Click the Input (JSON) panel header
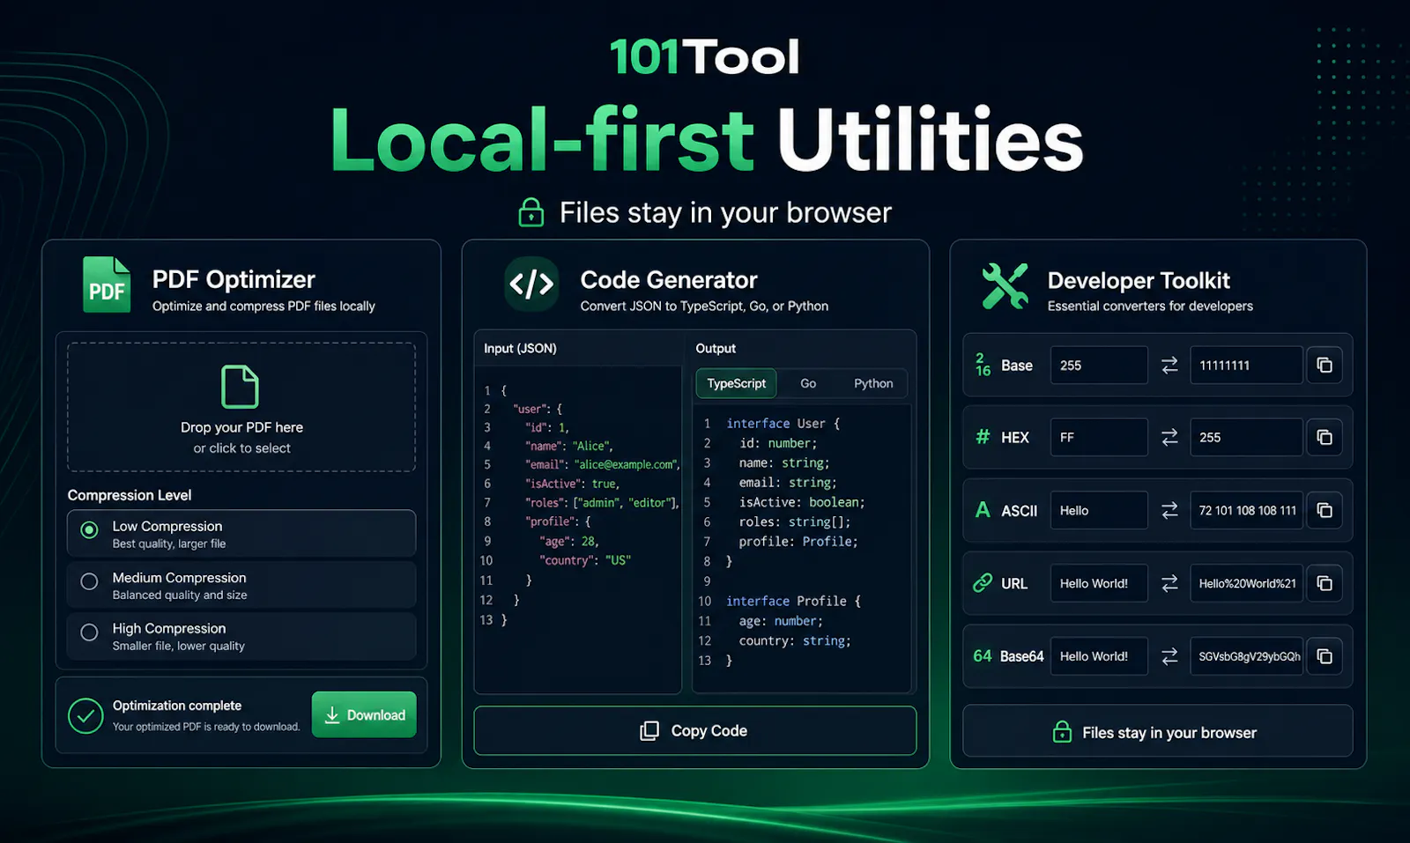This screenshot has height=843, width=1410. [x=520, y=348]
